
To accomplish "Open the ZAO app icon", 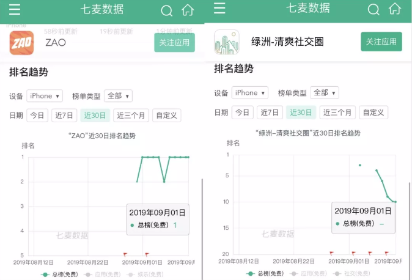I will (21, 43).
